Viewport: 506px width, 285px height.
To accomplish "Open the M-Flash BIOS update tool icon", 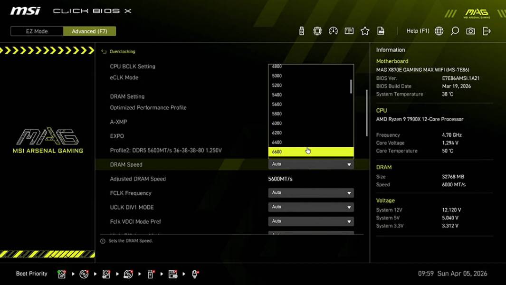I will (x=301, y=30).
